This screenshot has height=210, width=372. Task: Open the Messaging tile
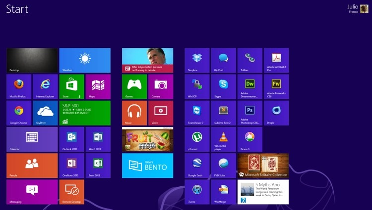32,192
